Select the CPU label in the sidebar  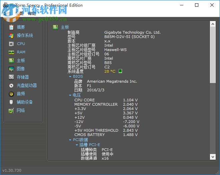[21, 44]
